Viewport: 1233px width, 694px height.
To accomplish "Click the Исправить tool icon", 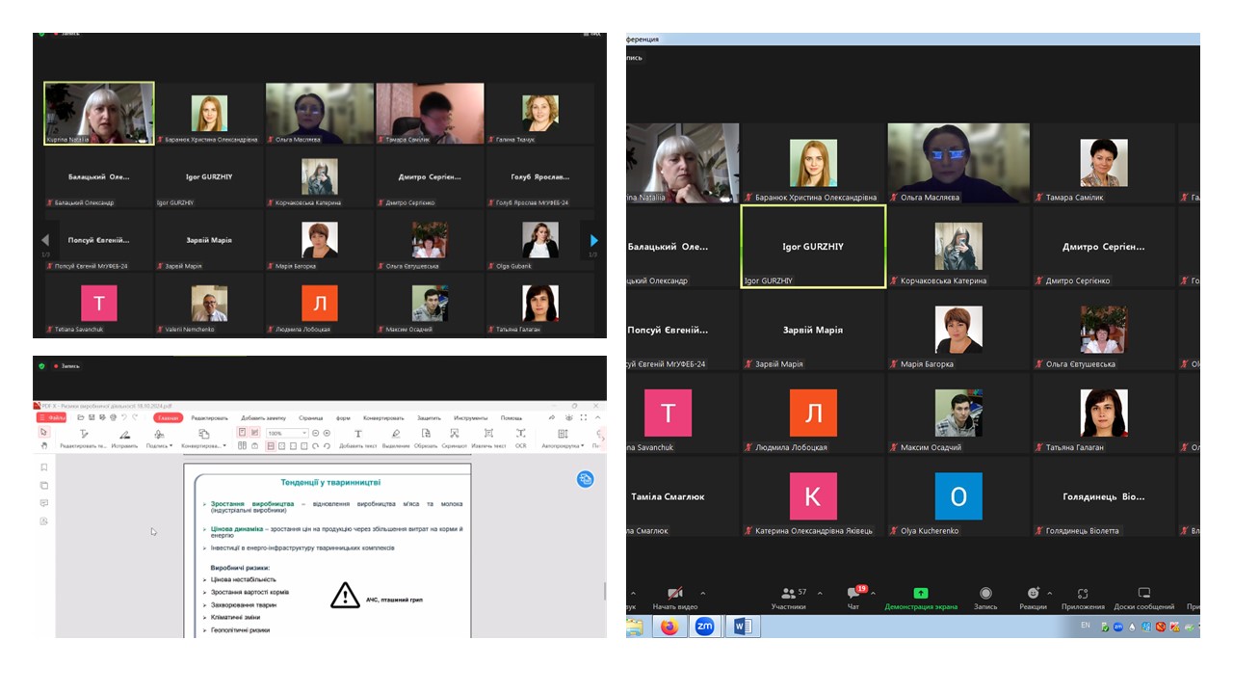I will pos(124,439).
